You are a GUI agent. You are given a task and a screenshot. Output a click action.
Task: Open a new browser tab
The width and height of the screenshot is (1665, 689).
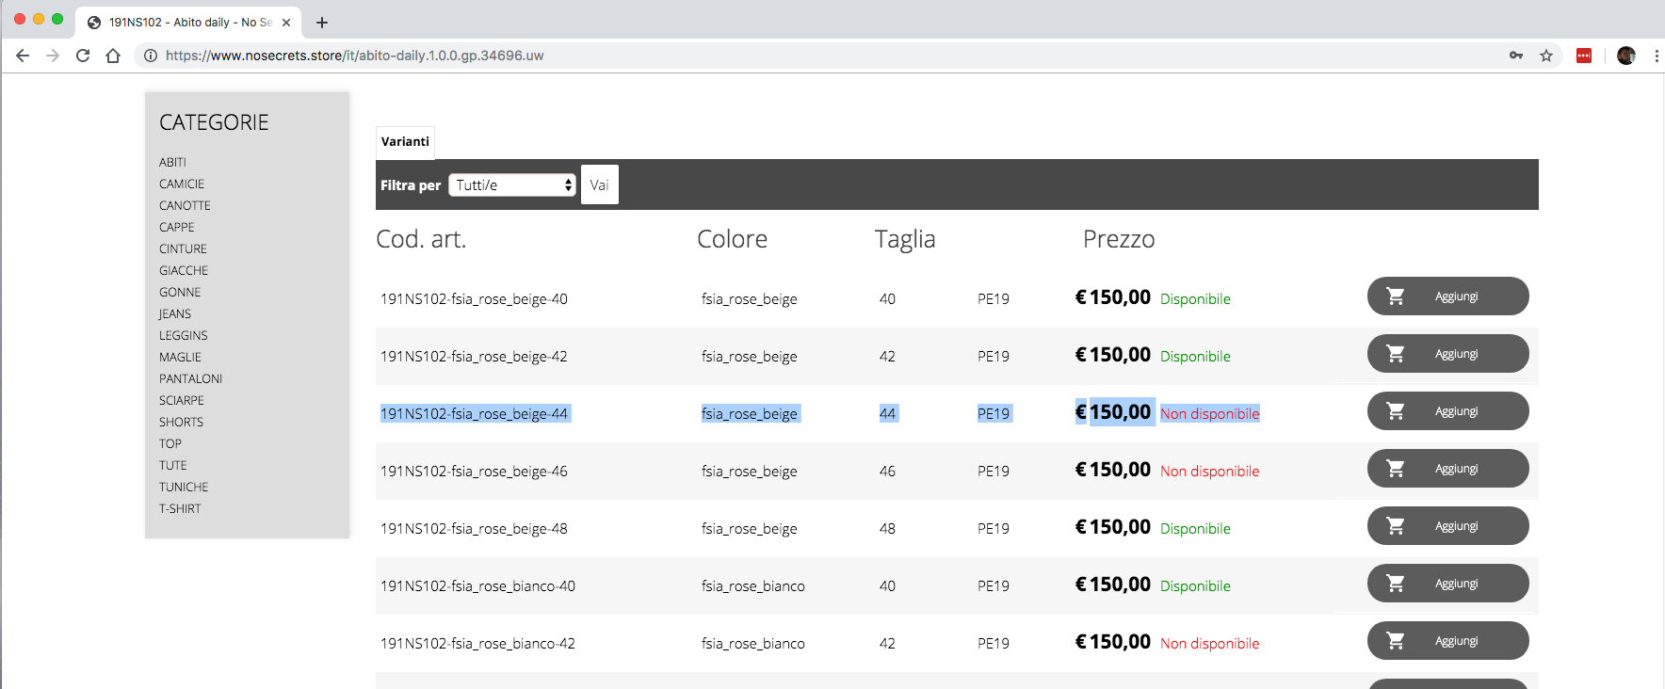click(x=322, y=23)
